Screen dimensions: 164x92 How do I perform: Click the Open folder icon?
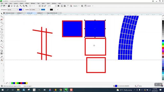click(4, 6)
